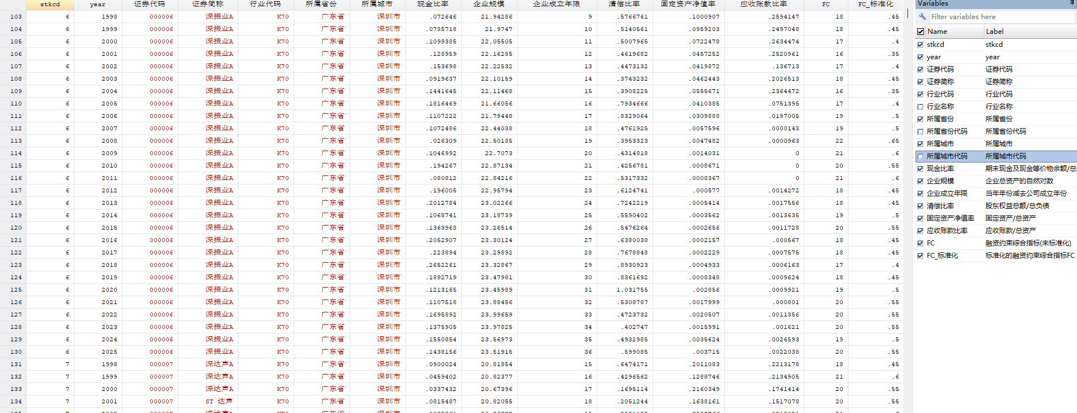Uncheck the FC_标准化 variable checkbox
This screenshot has height=413, width=1077.
921,256
